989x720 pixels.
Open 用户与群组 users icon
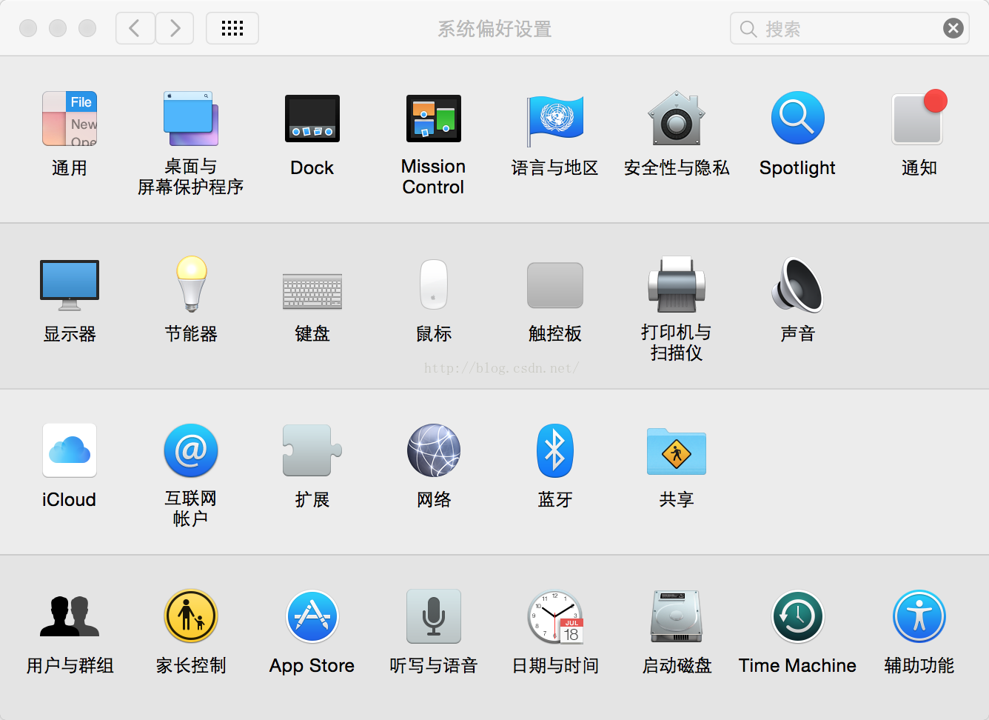tap(70, 616)
